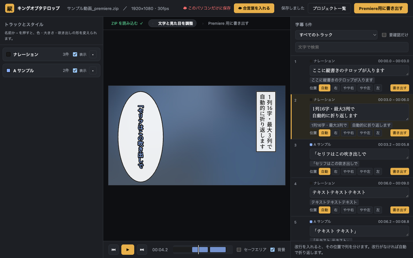Click 書き出す for caption 4
The image size is (413, 258).
click(400, 210)
